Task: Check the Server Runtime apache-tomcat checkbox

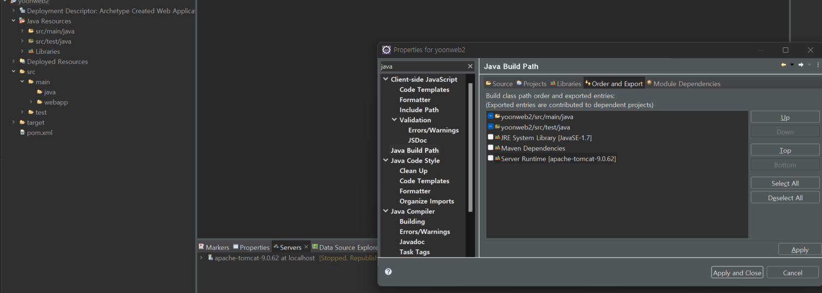Action: tap(491, 158)
